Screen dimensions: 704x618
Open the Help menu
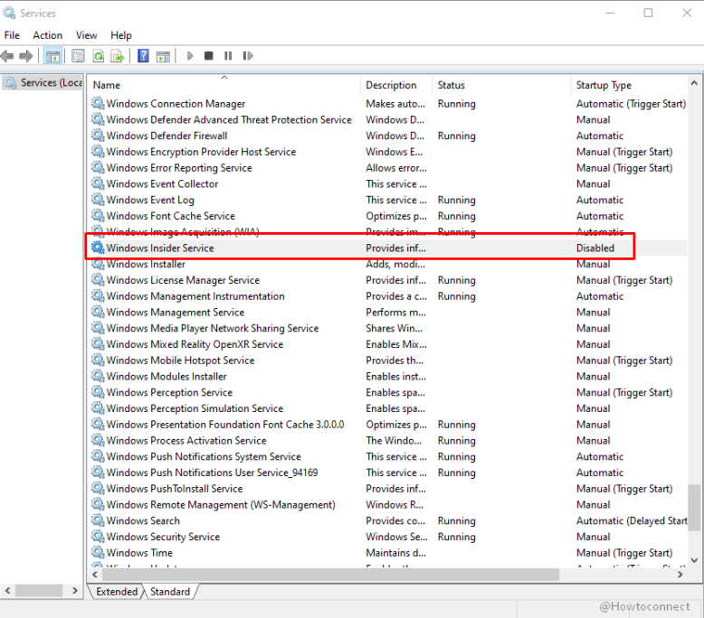click(121, 35)
